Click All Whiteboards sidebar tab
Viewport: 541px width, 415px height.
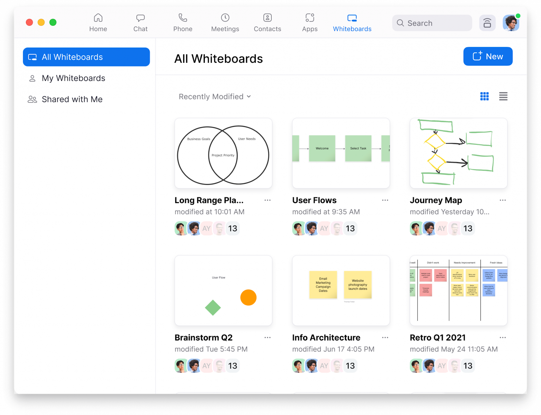87,57
